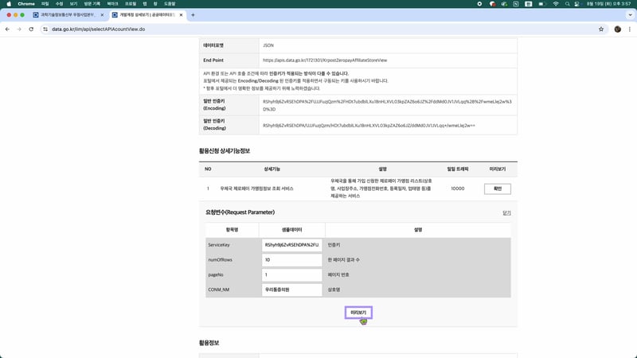The width and height of the screenshot is (637, 358).
Task: Open a new browser tab
Action: coord(193,15)
